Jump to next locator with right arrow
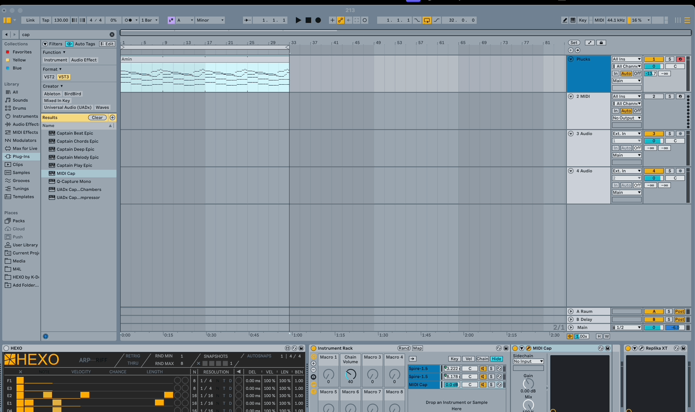 pos(578,50)
